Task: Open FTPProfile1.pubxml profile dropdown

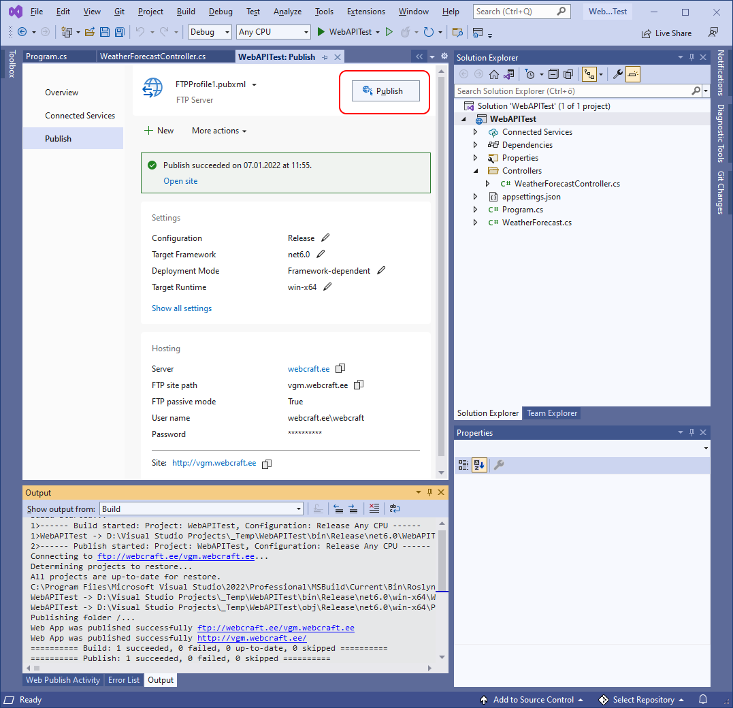Action: pos(255,84)
